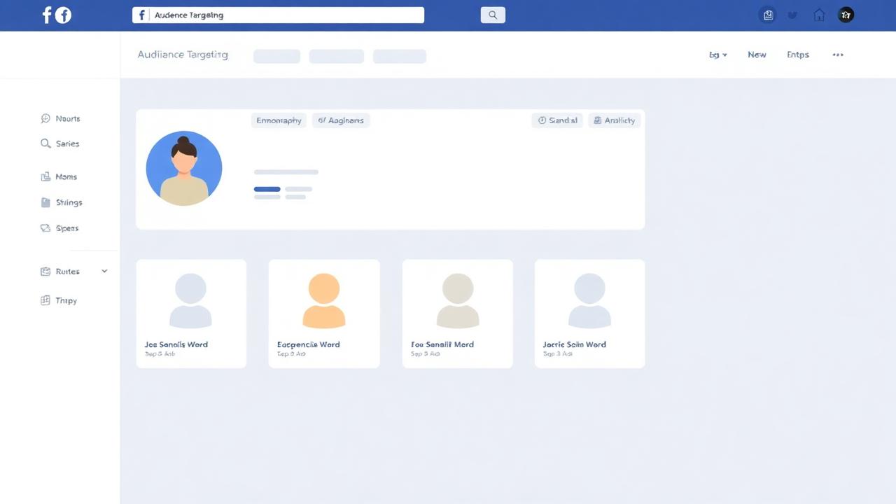
Task: Select the Sipers sidebar item
Action: [60, 228]
